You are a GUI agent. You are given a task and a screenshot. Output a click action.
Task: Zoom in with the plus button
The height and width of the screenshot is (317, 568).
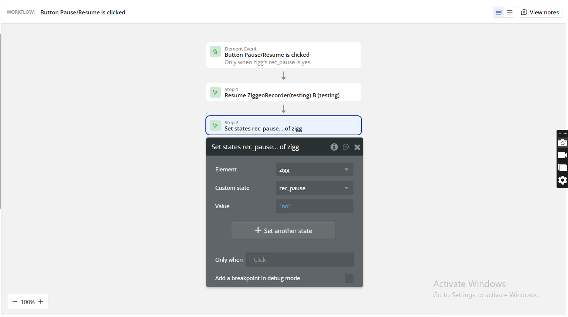click(x=41, y=302)
